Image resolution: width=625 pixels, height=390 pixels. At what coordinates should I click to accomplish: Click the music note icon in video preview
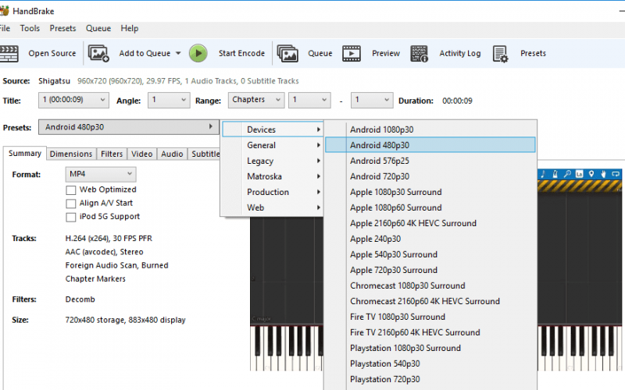543,174
